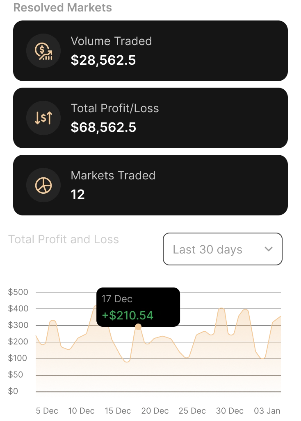
Task: Click the 10 Dec axis label
Action: point(81,411)
